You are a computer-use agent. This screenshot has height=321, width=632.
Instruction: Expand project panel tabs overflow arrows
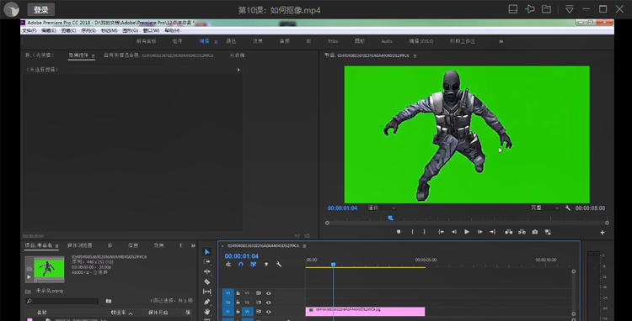pos(193,245)
